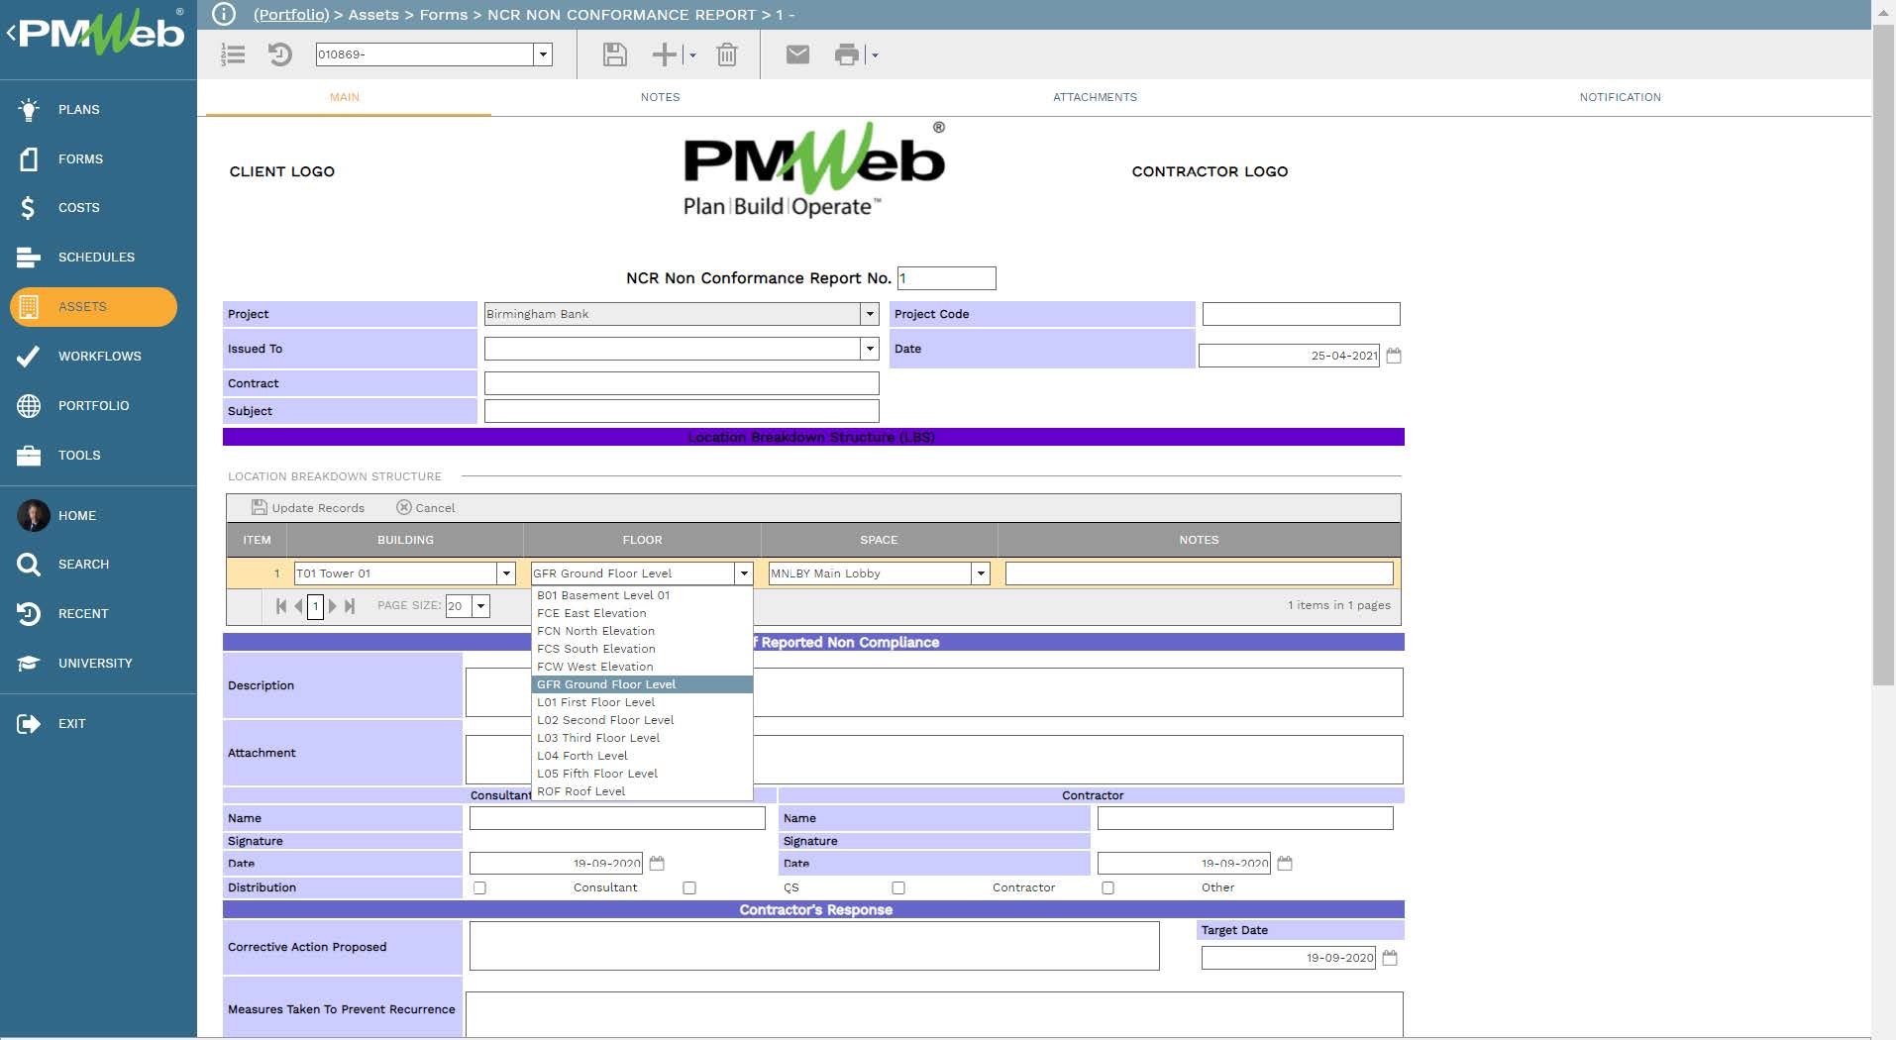Tick the checkbox left of Consultant distribution

(x=479, y=887)
